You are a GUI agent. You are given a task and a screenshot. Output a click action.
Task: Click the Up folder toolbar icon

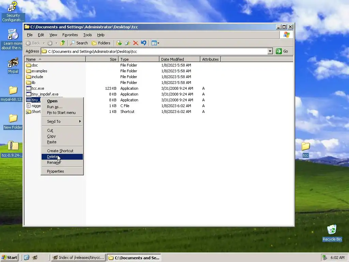coord(63,43)
